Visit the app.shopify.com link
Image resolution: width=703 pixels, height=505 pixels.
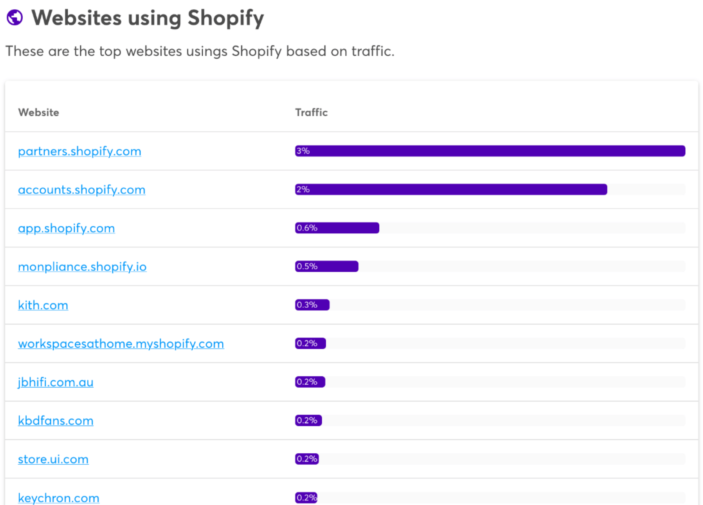66,228
